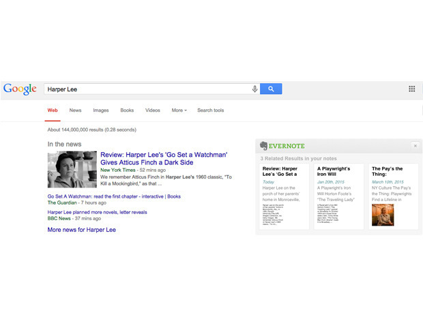Click the Evernote elephant logo

(x=263, y=146)
